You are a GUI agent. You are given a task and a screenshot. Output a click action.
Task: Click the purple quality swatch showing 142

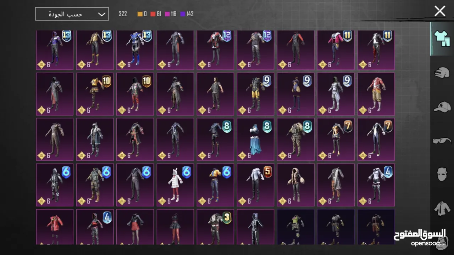(187, 14)
